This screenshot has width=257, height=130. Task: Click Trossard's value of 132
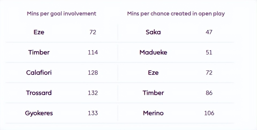coord(93,93)
